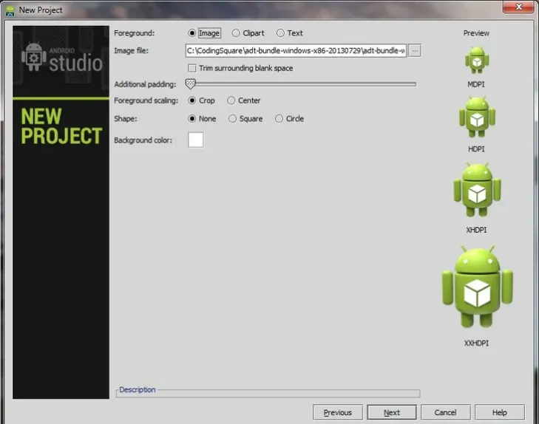This screenshot has height=424, width=539.
Task: Select the Image foreground radio button
Action: click(191, 33)
